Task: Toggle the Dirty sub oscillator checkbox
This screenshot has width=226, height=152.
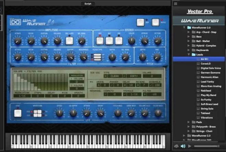Action: point(124,76)
